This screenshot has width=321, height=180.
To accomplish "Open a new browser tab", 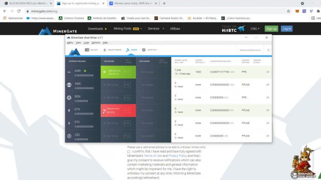I will click(164, 3).
